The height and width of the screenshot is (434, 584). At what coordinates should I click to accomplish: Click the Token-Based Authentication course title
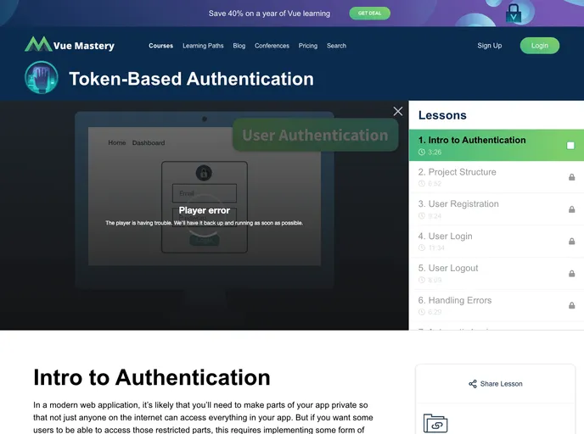click(x=192, y=79)
